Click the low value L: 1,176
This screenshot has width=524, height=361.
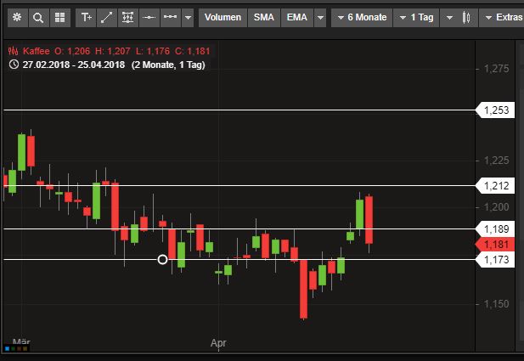click(x=153, y=51)
